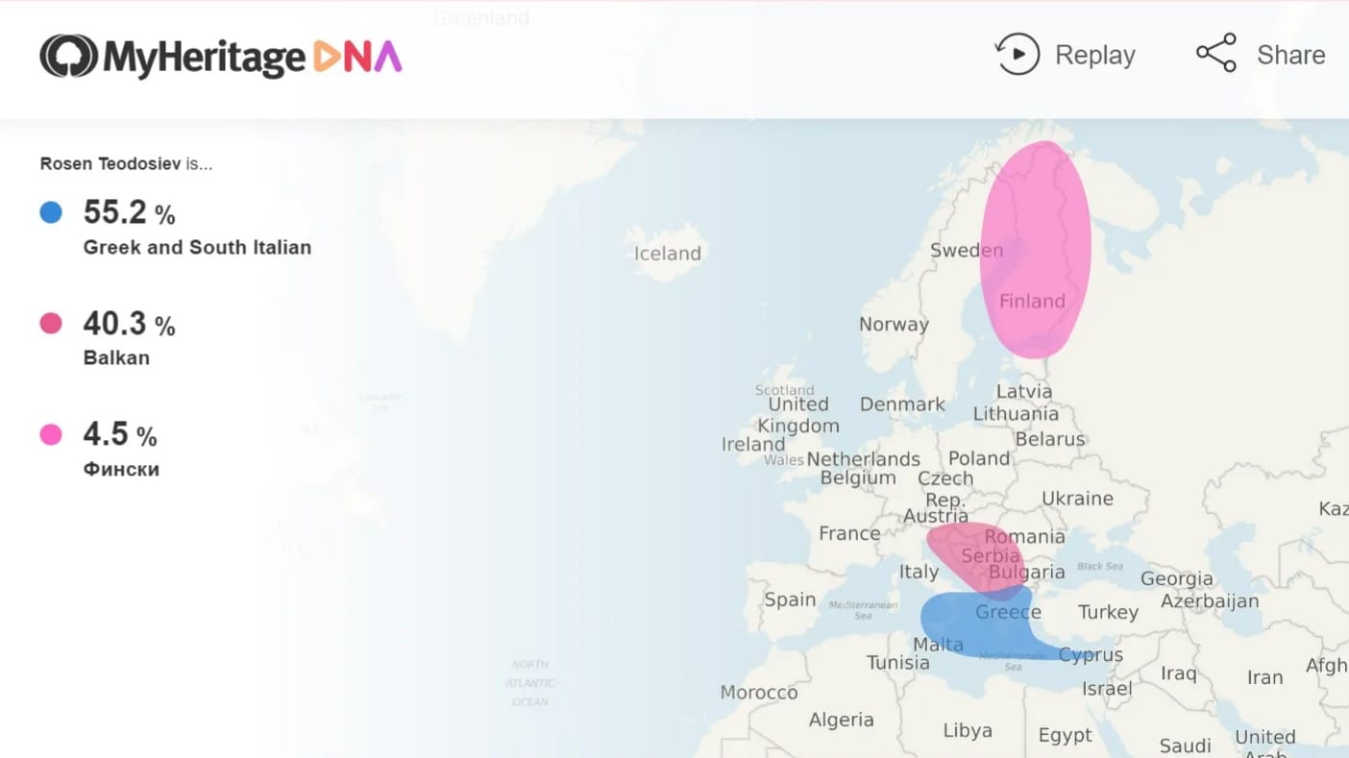Click the Rosen Teodosiev name text
Viewport: 1349px width, 758px height.
[110, 164]
